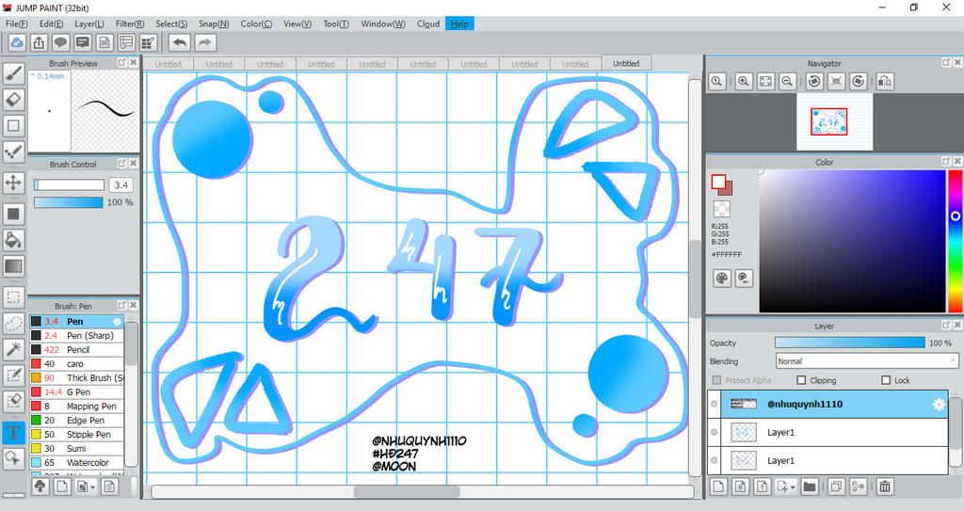Image resolution: width=964 pixels, height=511 pixels.
Task: Select the Pen (Sharp) brush
Action: (x=77, y=336)
